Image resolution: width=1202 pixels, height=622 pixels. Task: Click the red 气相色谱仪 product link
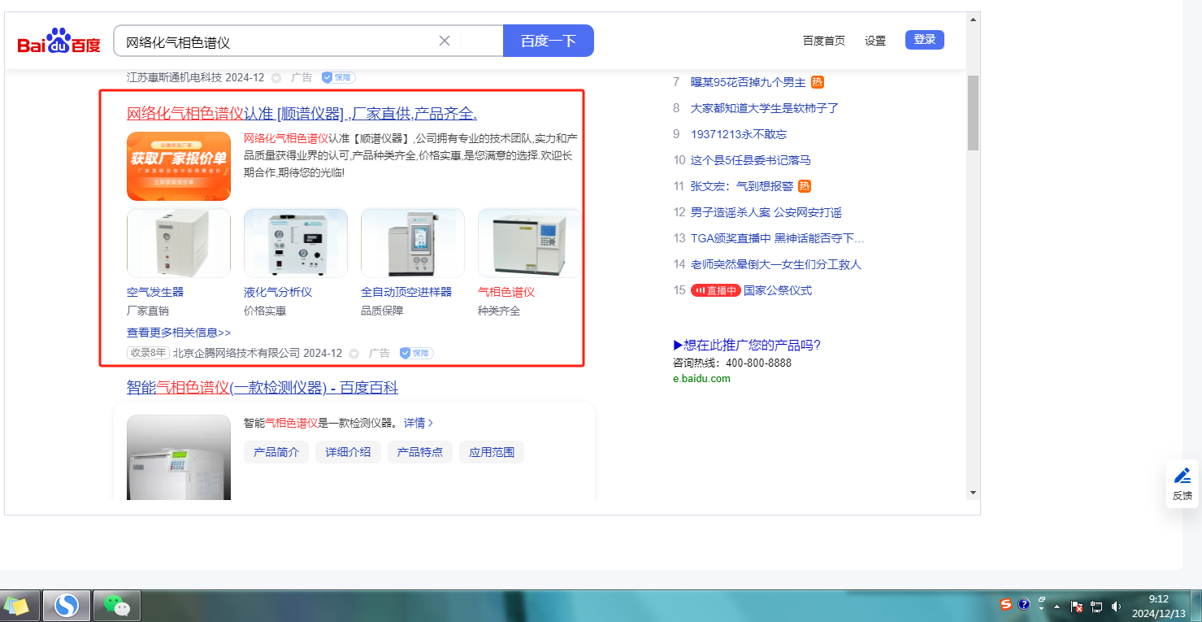tap(506, 292)
